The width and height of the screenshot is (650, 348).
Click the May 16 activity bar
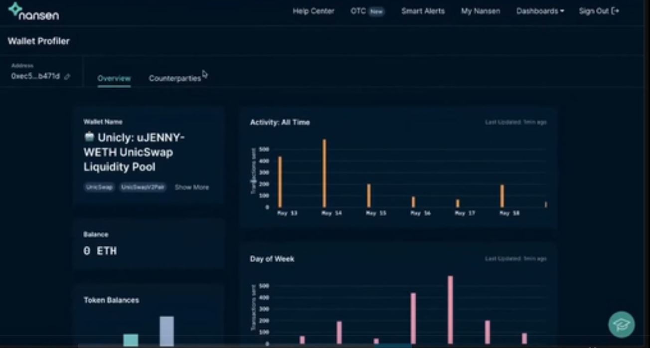413,202
